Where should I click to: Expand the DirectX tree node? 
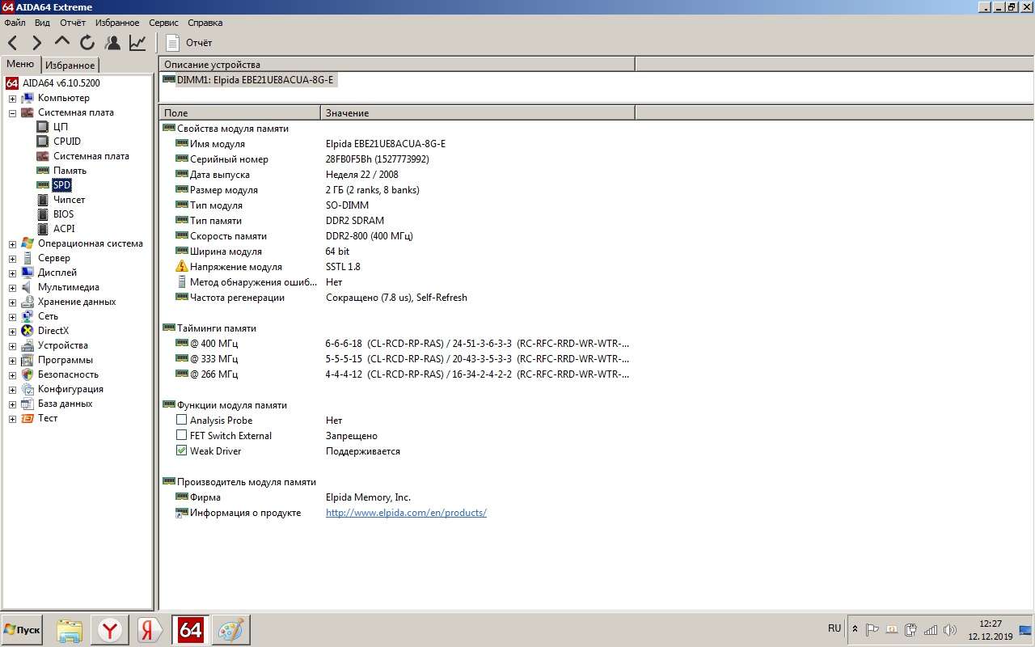click(12, 332)
